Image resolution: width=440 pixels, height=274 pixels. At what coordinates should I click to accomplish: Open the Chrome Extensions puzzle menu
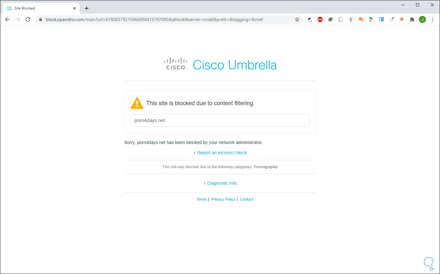point(412,19)
